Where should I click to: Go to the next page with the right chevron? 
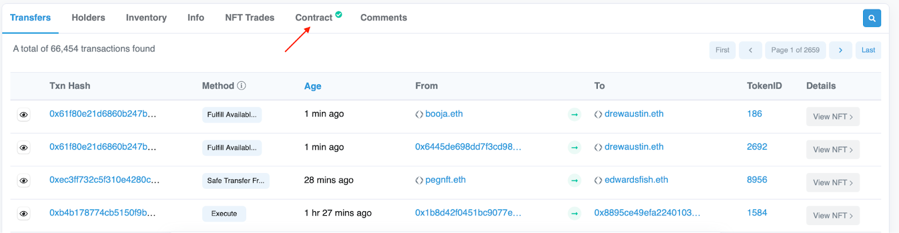(841, 50)
